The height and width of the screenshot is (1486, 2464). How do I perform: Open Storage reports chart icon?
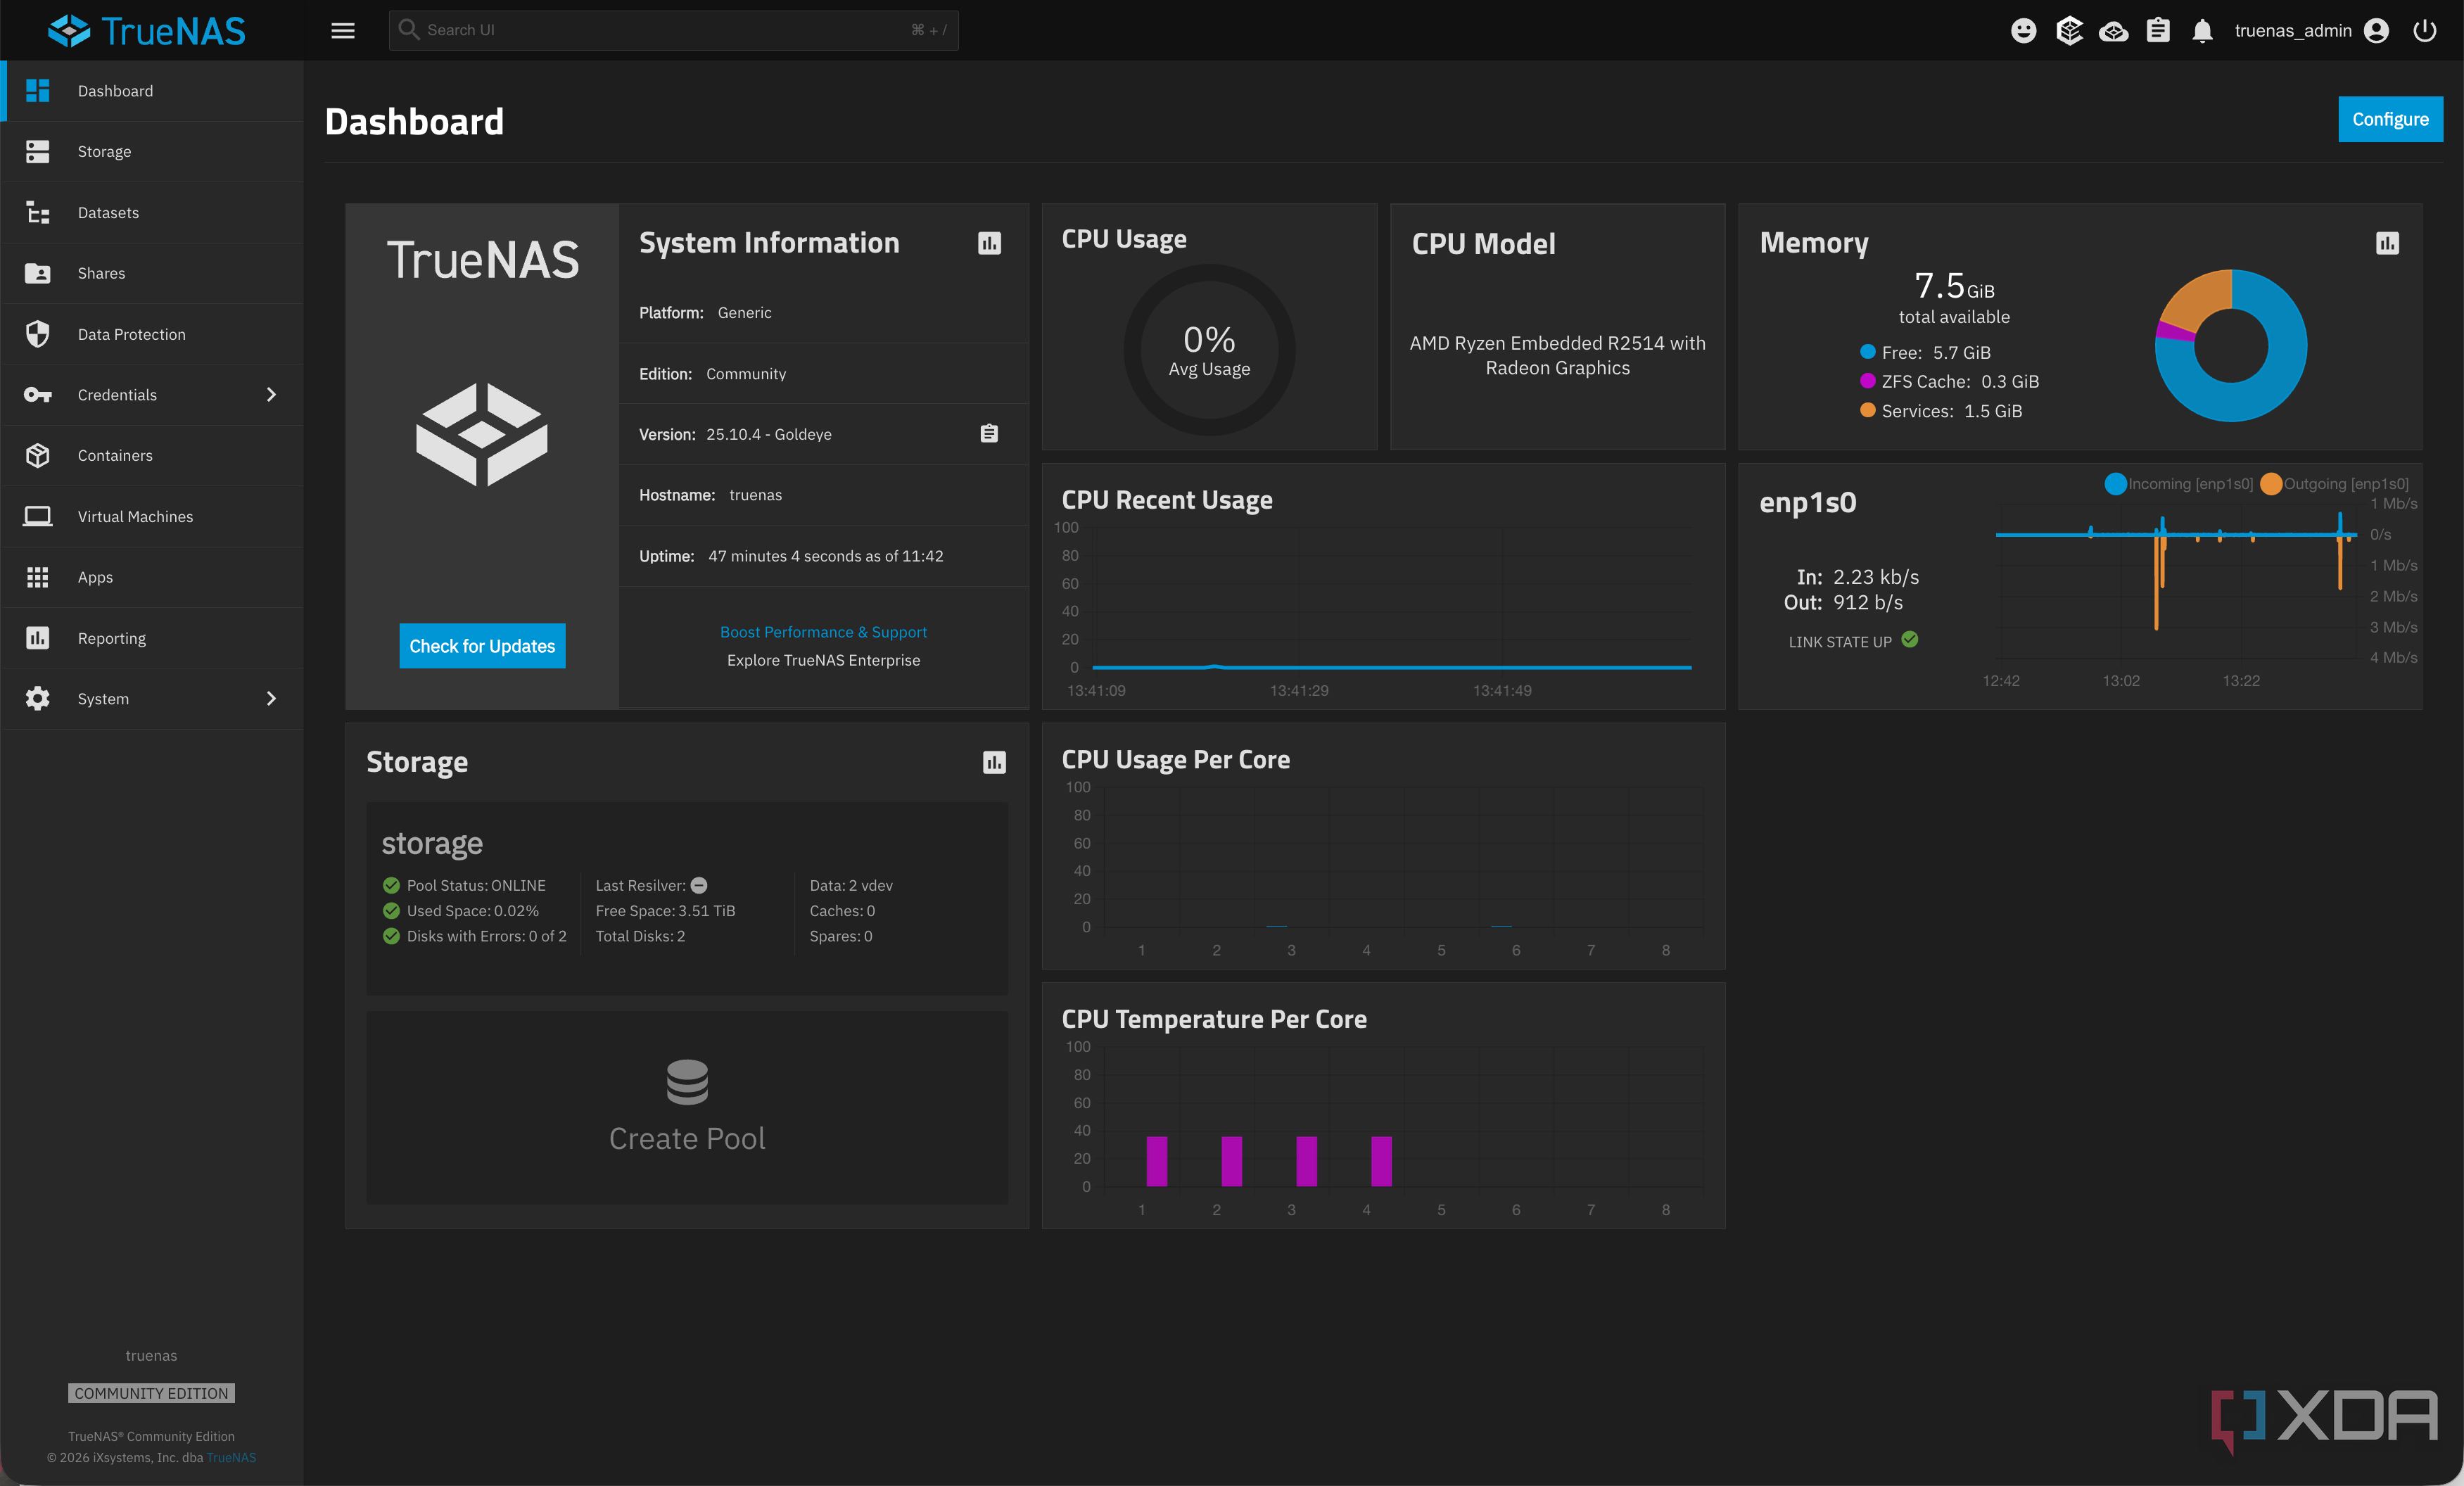click(x=994, y=762)
